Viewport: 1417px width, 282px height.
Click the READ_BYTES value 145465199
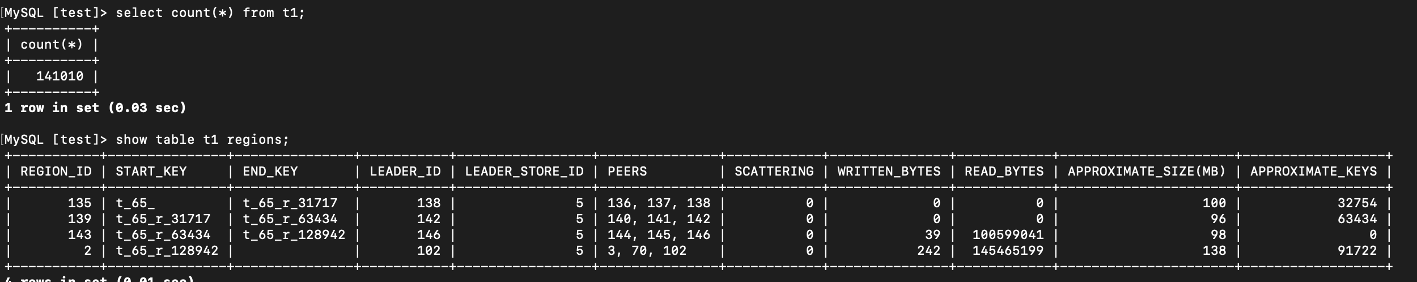[x=1008, y=251]
